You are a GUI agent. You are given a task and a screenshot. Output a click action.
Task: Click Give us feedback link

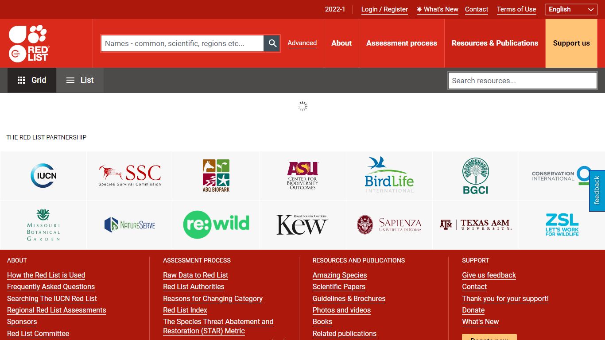pyautogui.click(x=489, y=275)
